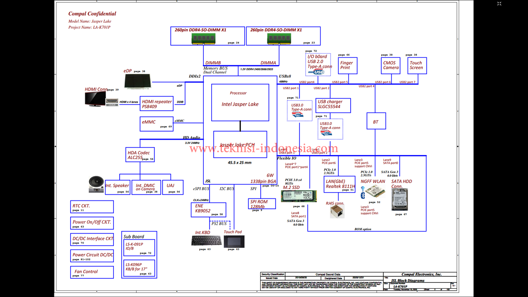Click 'Compal Electronics, Inc.' in title block
The width and height of the screenshot is (528, 297).
click(422, 274)
